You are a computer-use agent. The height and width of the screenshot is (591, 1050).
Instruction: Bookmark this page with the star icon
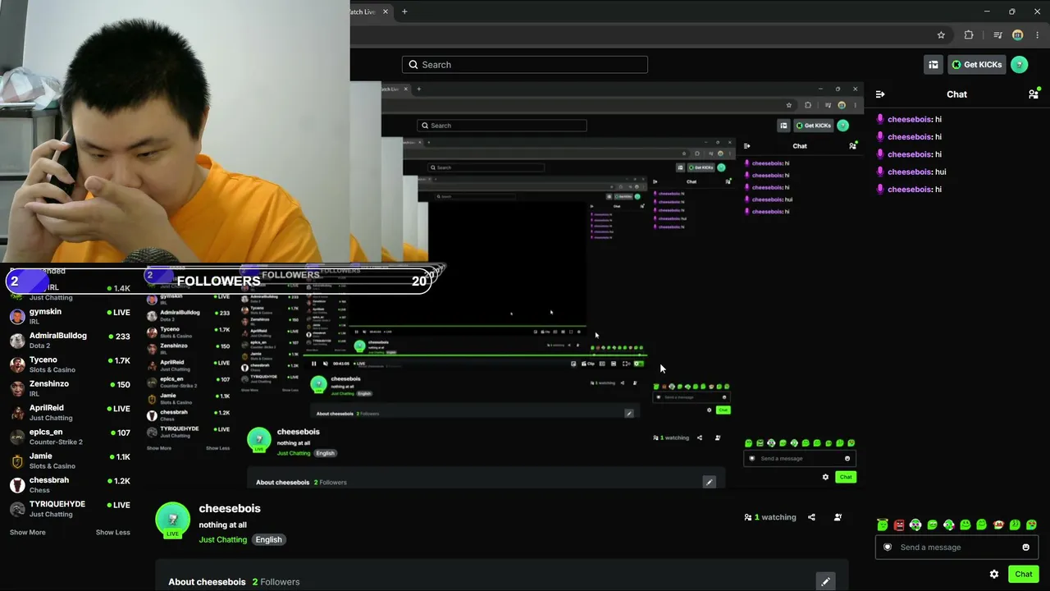point(941,35)
